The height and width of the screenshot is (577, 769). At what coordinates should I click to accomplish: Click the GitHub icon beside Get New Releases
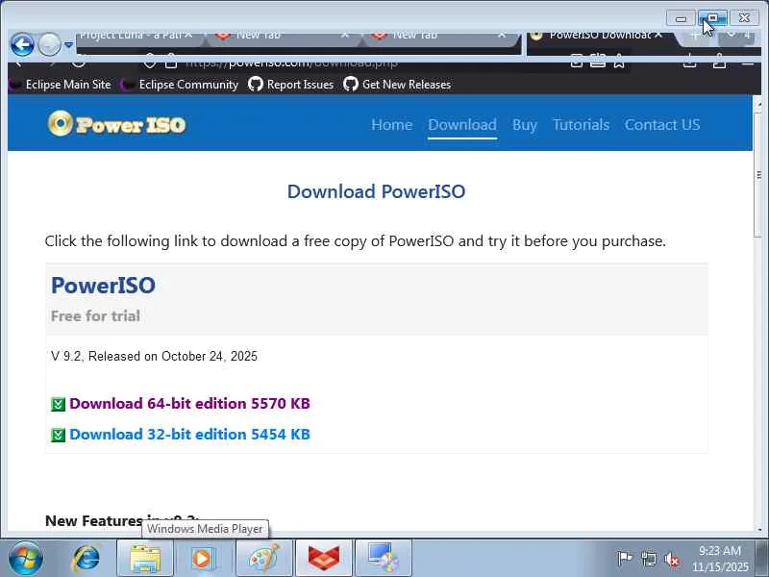(x=351, y=85)
